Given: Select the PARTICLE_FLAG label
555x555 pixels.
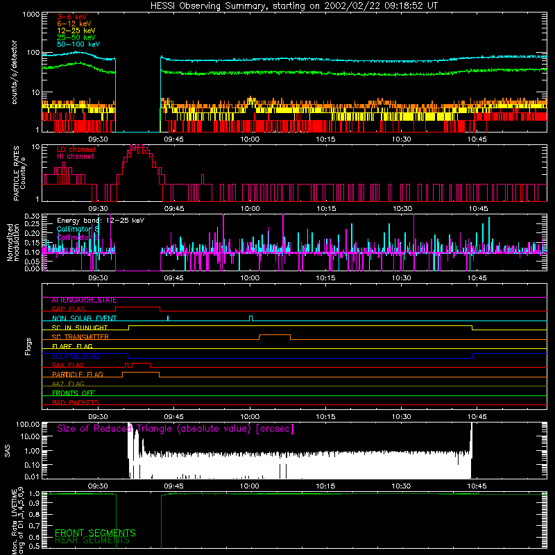Looking at the screenshot, I should click(x=78, y=374).
